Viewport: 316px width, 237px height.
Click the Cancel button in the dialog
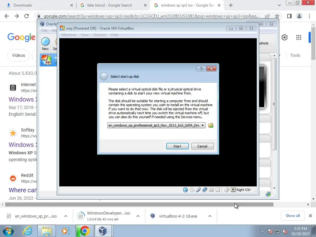202,146
